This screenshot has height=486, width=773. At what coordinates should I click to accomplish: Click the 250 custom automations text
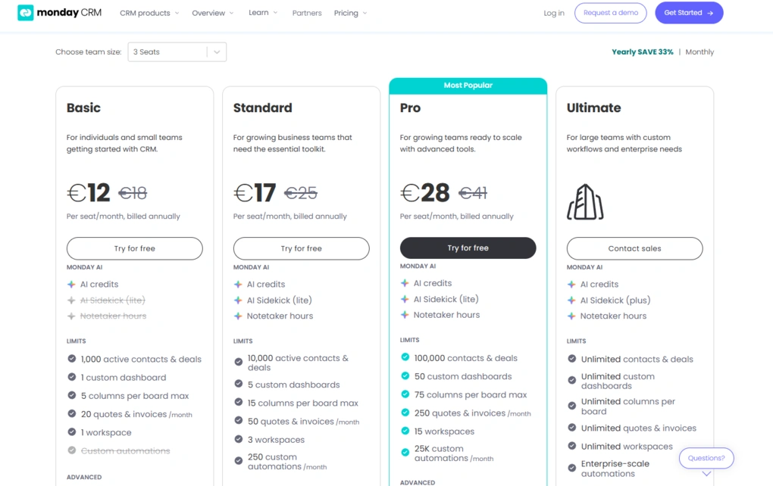(x=287, y=461)
